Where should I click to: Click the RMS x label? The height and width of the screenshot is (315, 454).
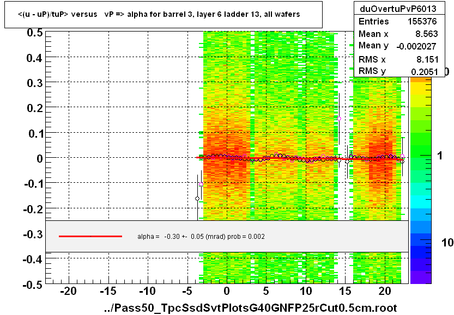point(372,59)
